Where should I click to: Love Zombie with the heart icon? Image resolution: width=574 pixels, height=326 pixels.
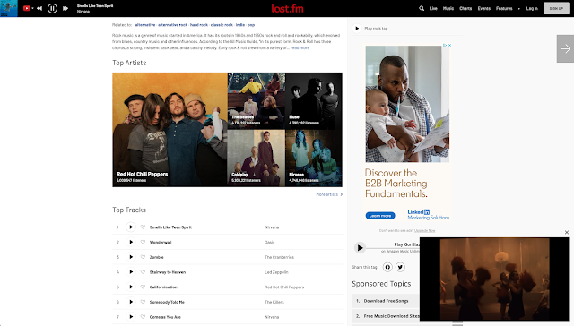[143, 257]
